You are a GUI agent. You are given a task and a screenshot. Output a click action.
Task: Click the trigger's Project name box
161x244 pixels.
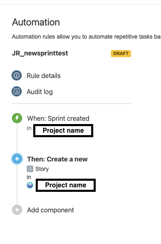pyautogui.click(x=63, y=131)
